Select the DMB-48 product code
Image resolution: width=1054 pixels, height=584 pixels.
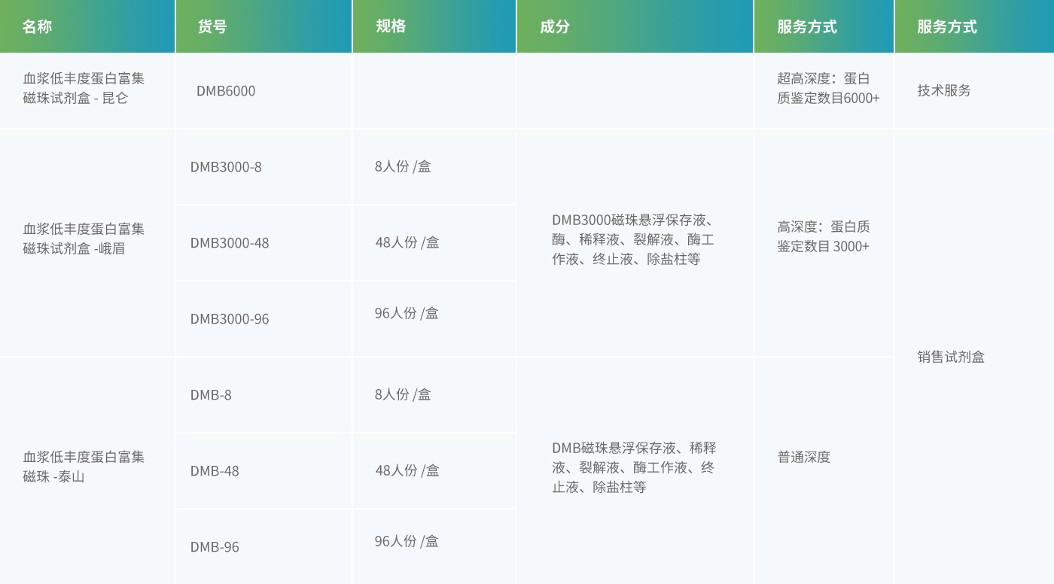tap(215, 471)
